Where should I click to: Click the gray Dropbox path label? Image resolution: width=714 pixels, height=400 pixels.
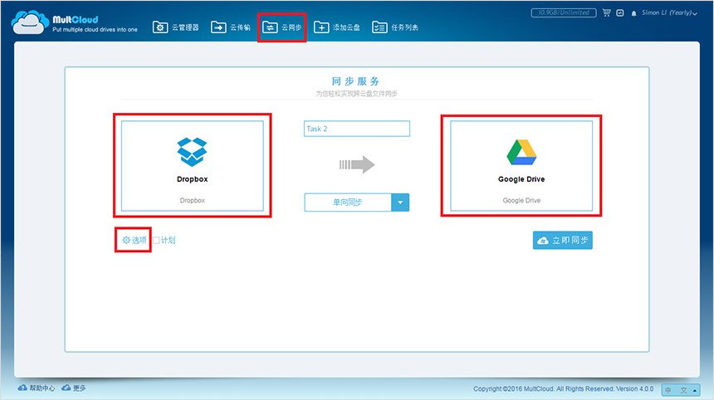[192, 200]
